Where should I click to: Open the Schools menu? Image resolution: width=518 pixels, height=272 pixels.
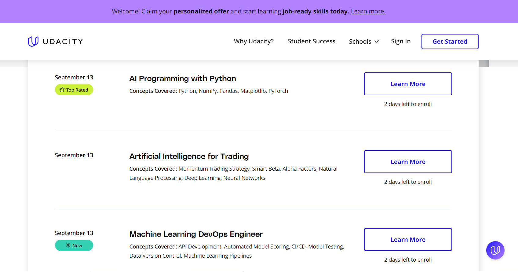coord(360,42)
